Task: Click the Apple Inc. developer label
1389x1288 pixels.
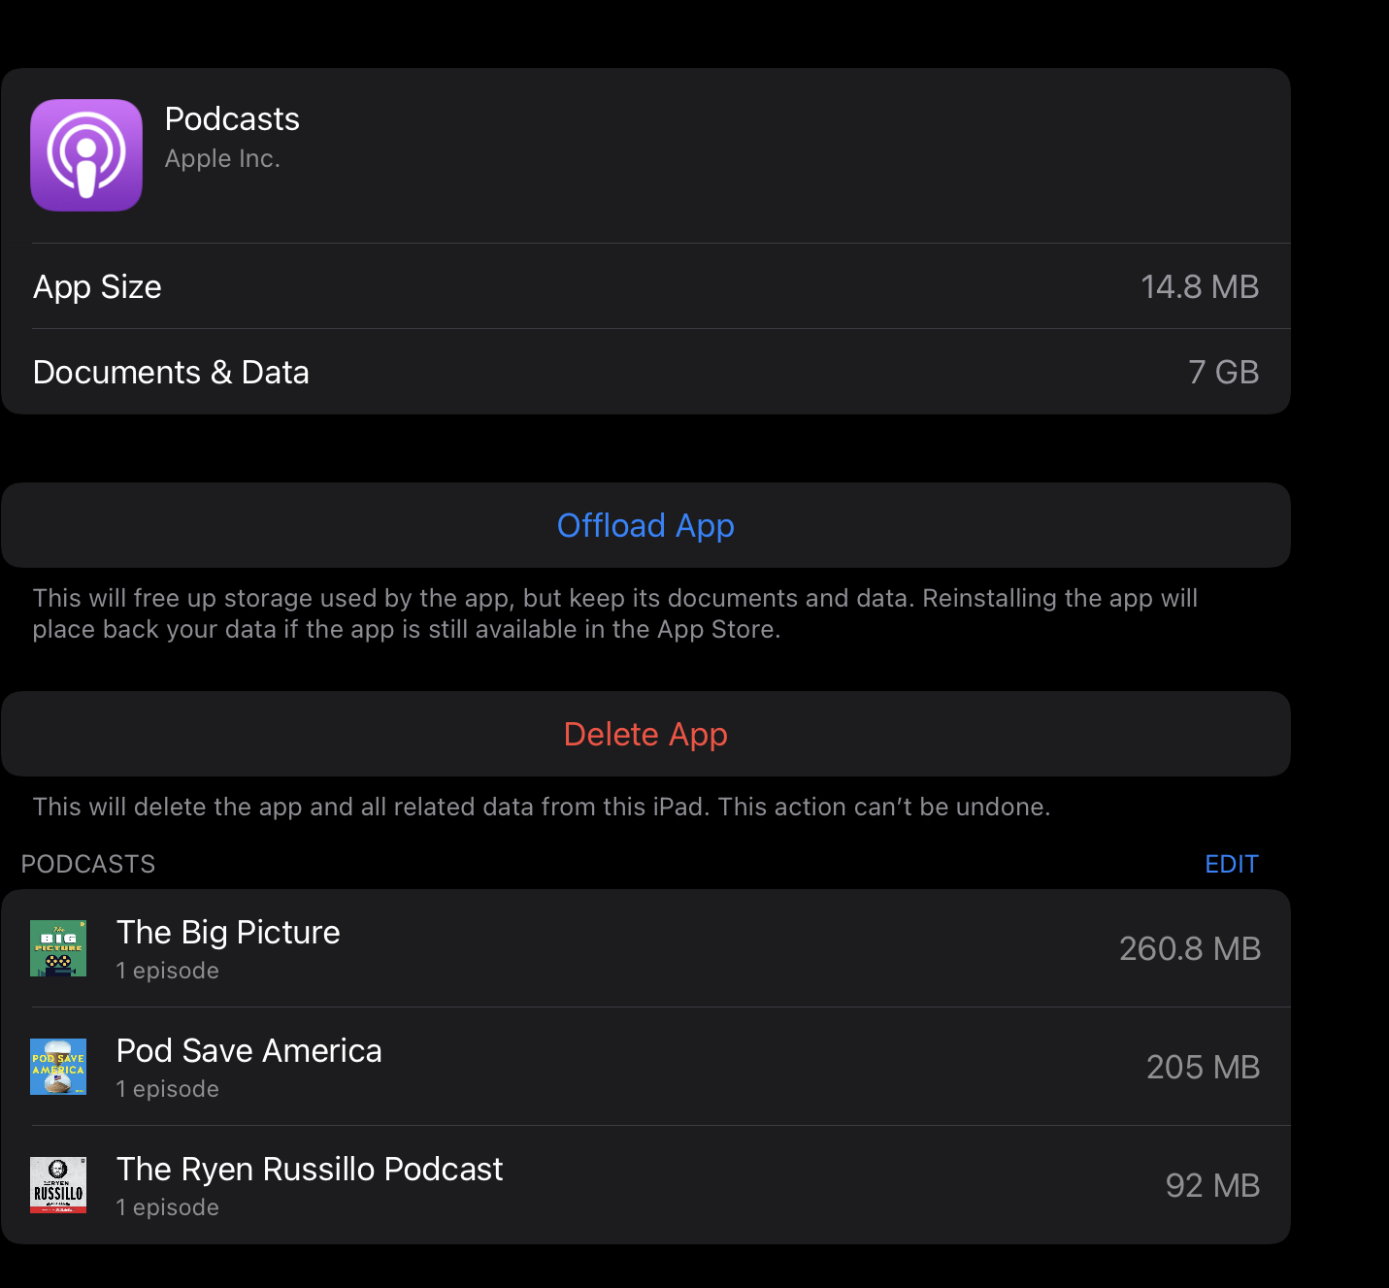Action: 222,158
